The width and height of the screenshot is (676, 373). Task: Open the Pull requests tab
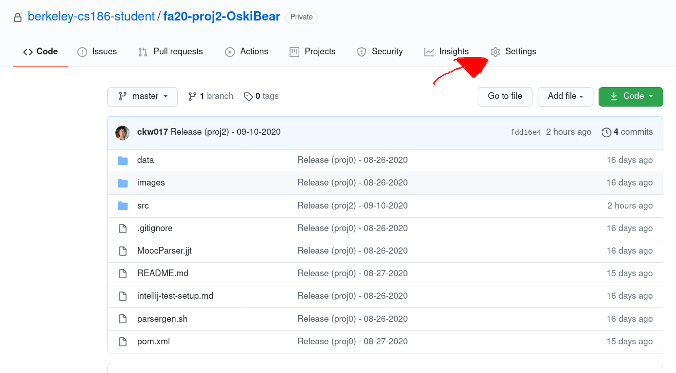coord(171,52)
